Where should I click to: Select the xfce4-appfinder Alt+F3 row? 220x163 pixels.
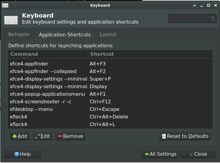click(x=110, y=64)
